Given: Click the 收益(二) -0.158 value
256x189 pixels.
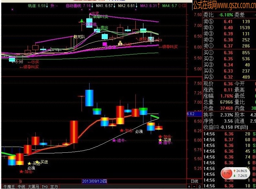Looking at the screenshot, I should point(226,127).
